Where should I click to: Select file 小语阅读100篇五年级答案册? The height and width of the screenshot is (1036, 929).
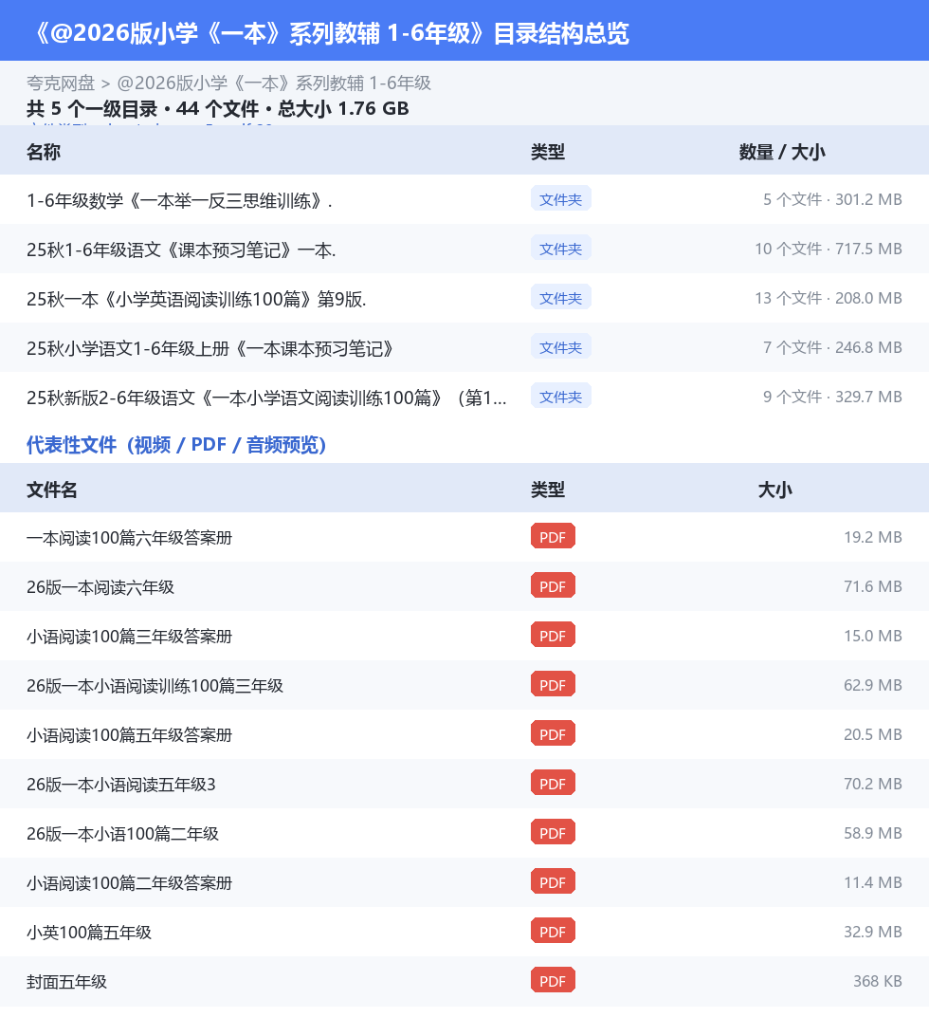tap(130, 735)
